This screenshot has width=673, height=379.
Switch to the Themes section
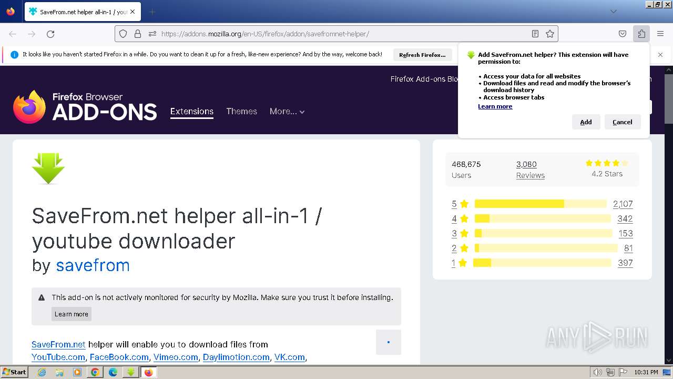(241, 111)
